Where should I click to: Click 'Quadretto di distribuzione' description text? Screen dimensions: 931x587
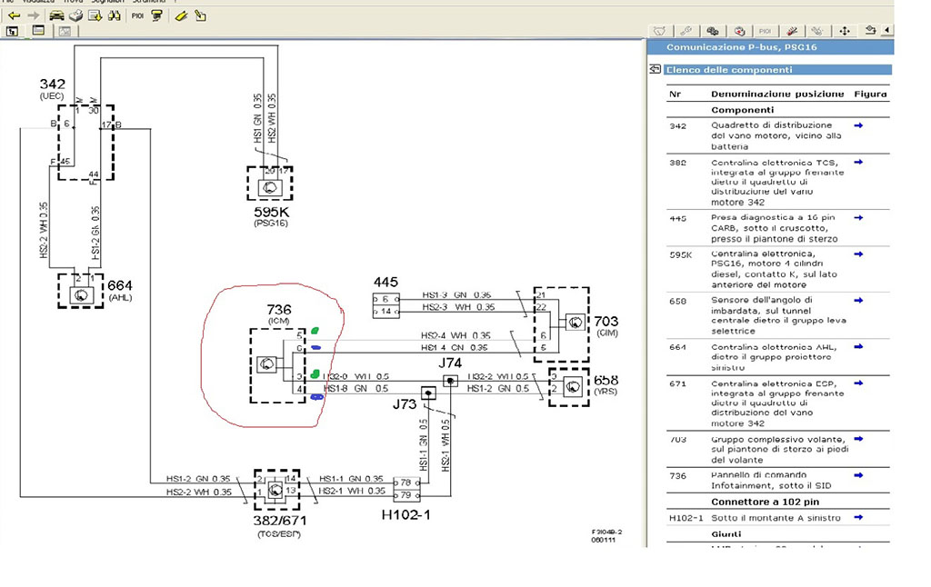tap(776, 136)
